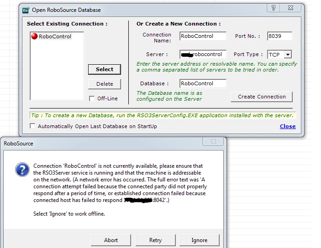Click the Select button
The image size is (321, 248).
(x=105, y=69)
